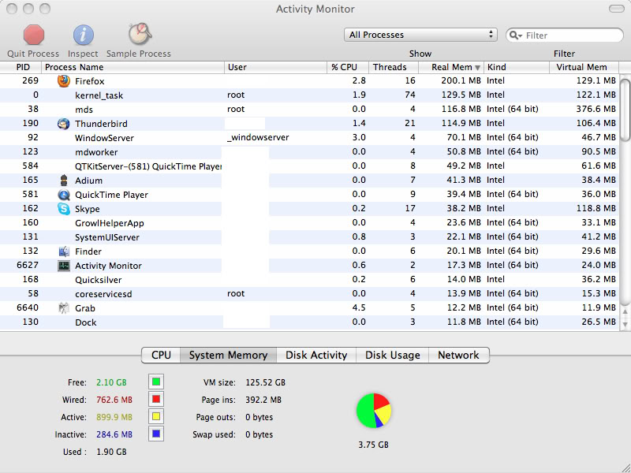Screen dimensions: 631x473
Task: Click the 376.6 MB virtual memory value
Action: (596, 110)
